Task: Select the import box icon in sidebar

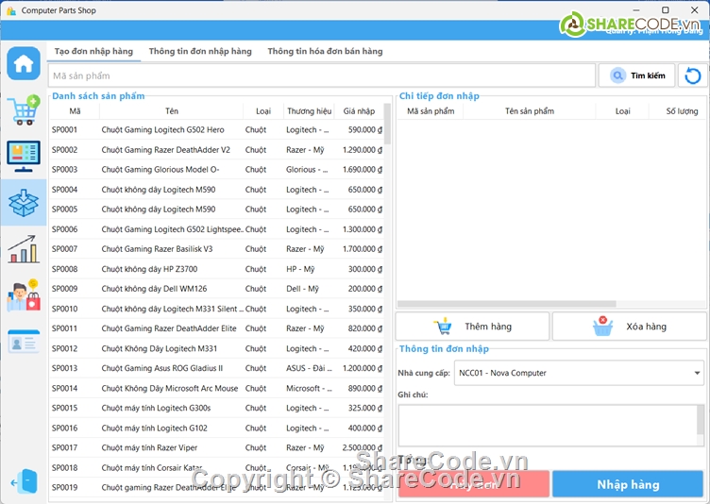Action: click(x=24, y=202)
